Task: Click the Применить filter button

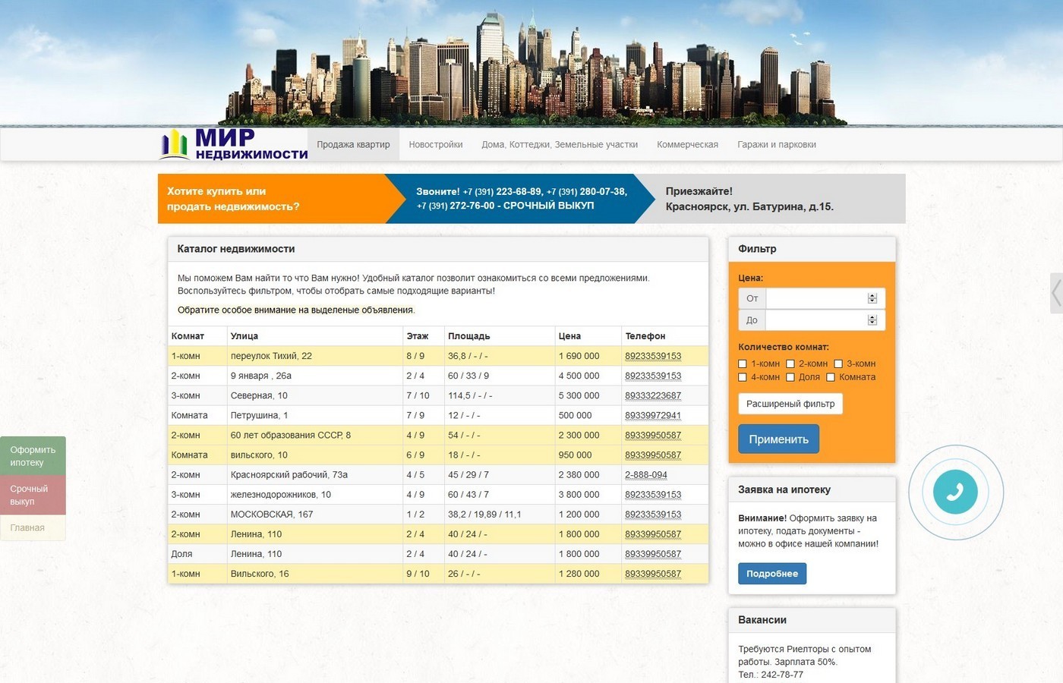Action: (778, 439)
